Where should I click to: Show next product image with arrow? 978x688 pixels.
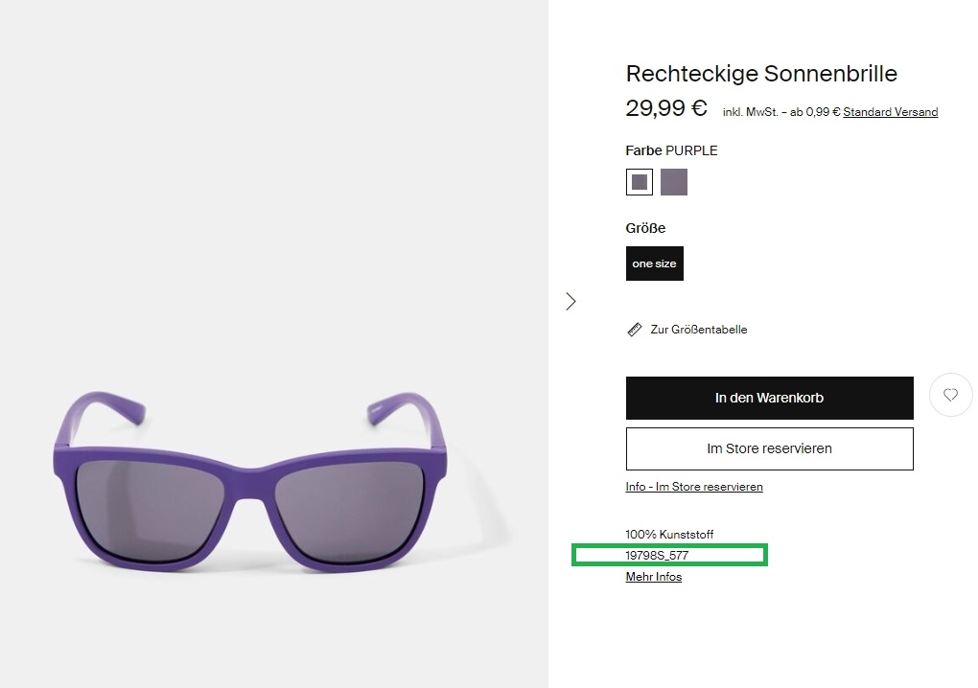tap(571, 301)
